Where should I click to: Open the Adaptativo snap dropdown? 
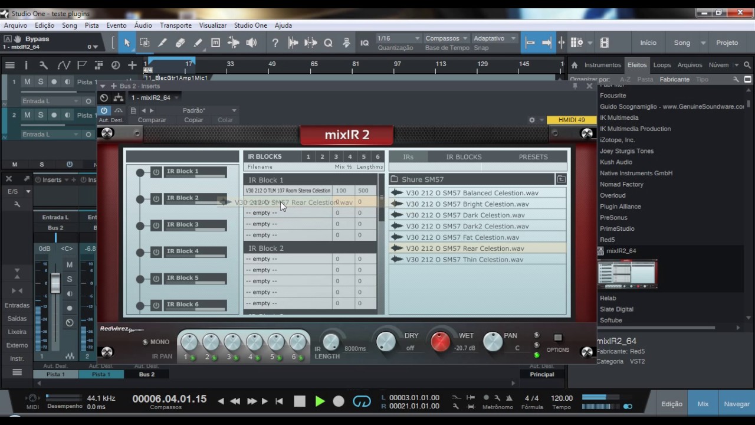pyautogui.click(x=494, y=38)
